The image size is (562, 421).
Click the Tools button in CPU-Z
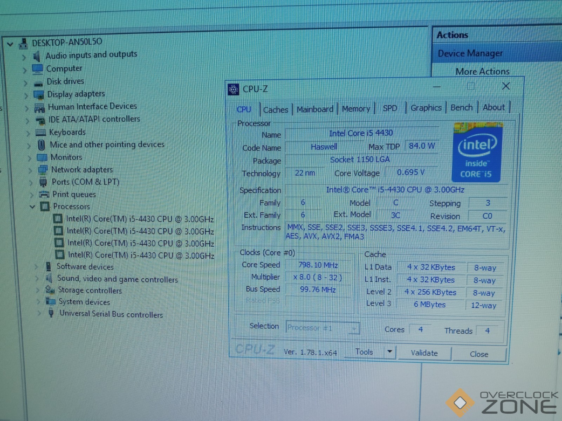pyautogui.click(x=364, y=352)
